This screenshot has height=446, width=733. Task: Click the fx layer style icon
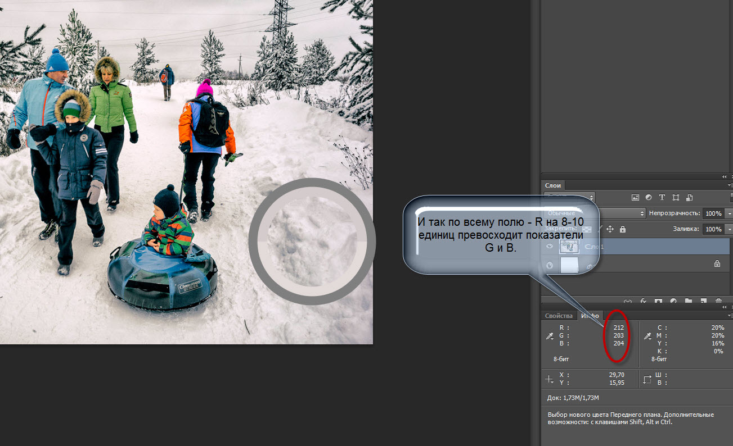[642, 302]
